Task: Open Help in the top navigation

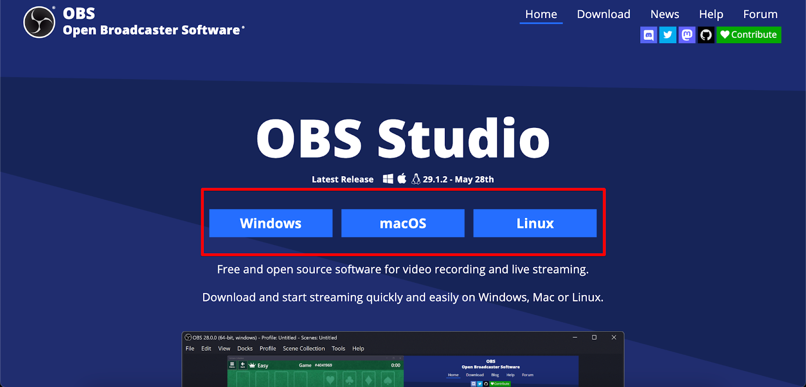Action: pyautogui.click(x=711, y=14)
